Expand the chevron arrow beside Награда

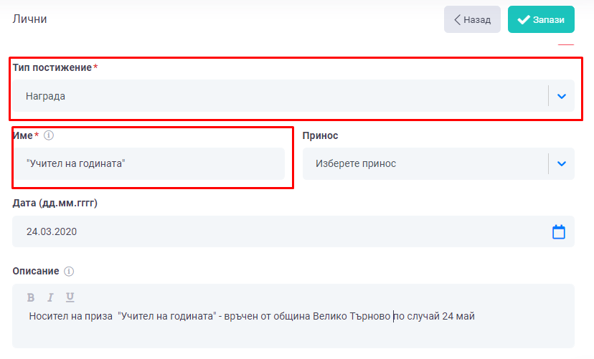click(562, 96)
